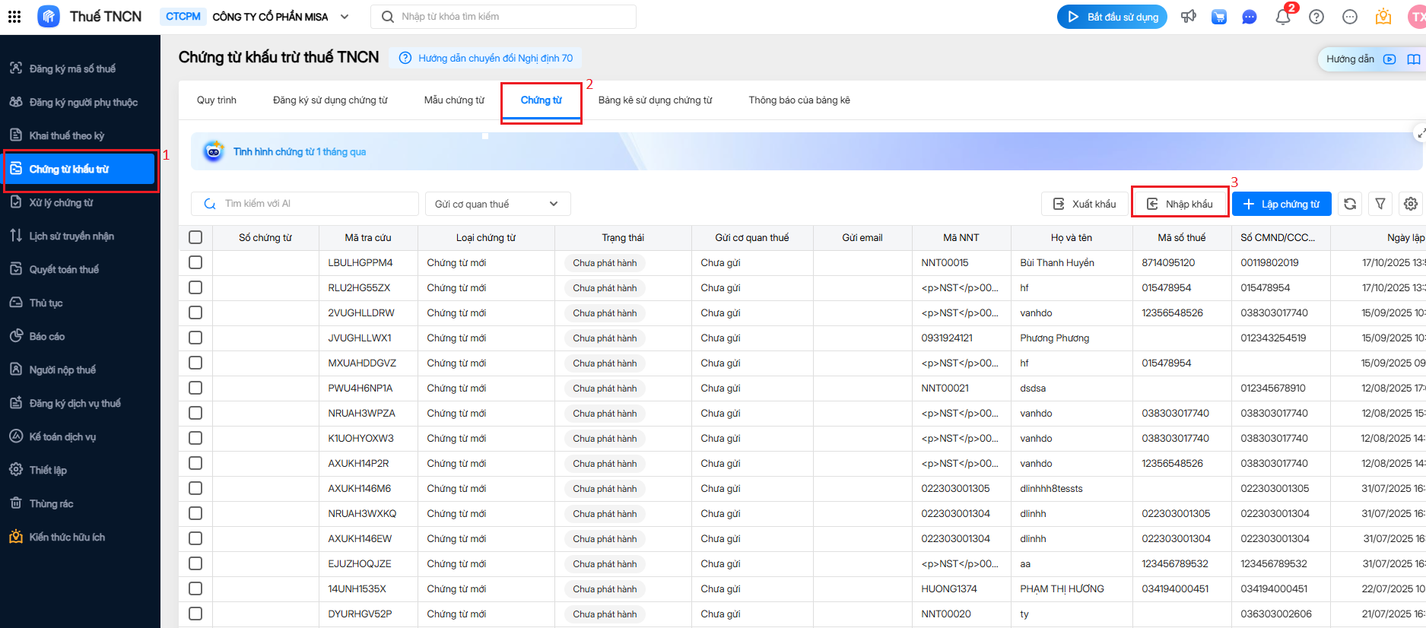The height and width of the screenshot is (628, 1426).
Task: Open the Bảng kê sử dụng chứng từ tab
Action: click(655, 100)
